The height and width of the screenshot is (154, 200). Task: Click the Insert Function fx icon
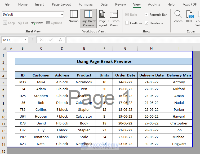coord(60,40)
